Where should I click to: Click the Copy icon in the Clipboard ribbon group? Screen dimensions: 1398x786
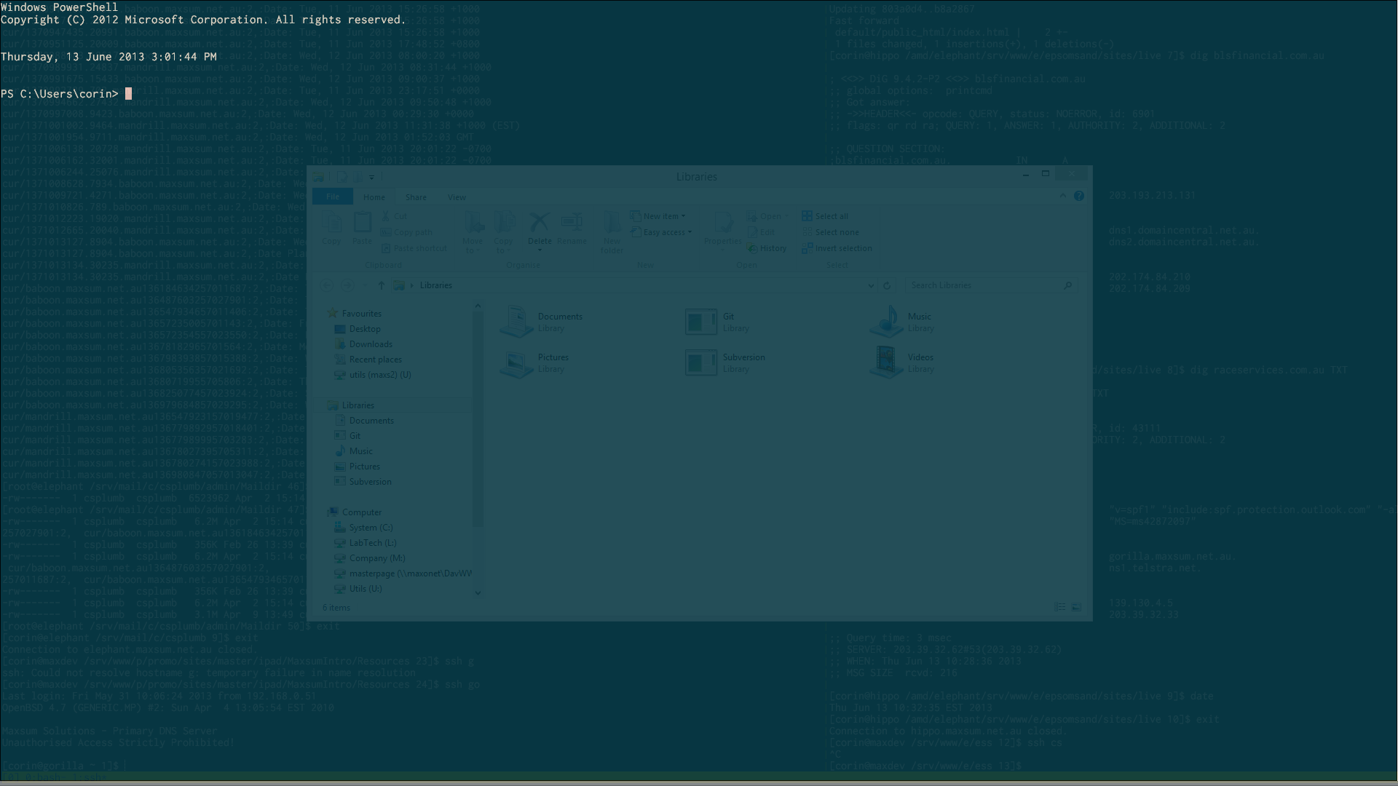point(331,229)
